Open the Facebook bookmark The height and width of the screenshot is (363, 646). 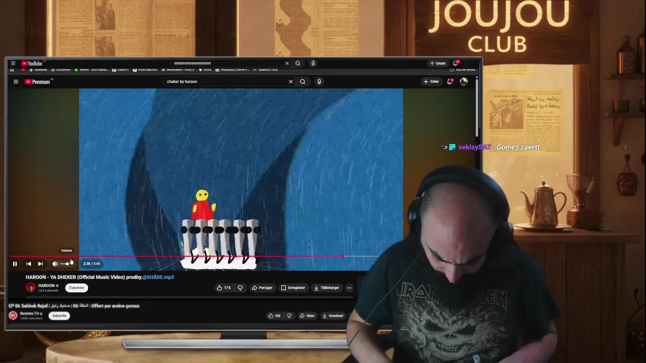(38, 70)
